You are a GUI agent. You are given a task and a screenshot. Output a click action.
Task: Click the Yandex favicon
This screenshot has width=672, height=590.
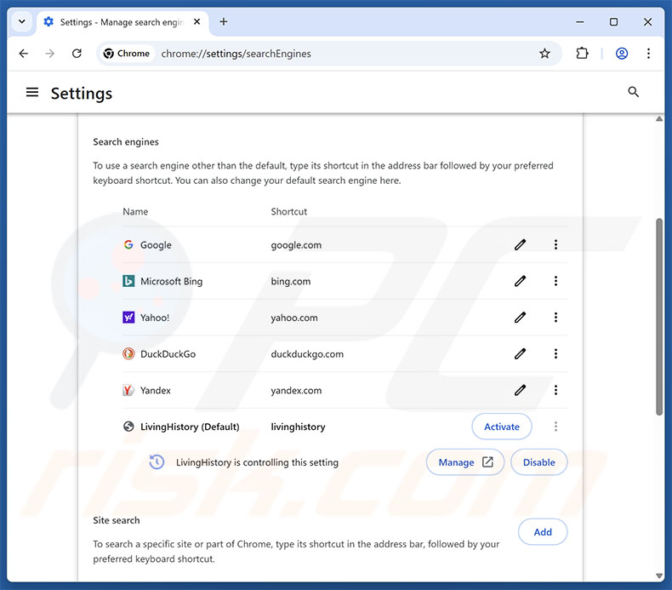(x=128, y=390)
